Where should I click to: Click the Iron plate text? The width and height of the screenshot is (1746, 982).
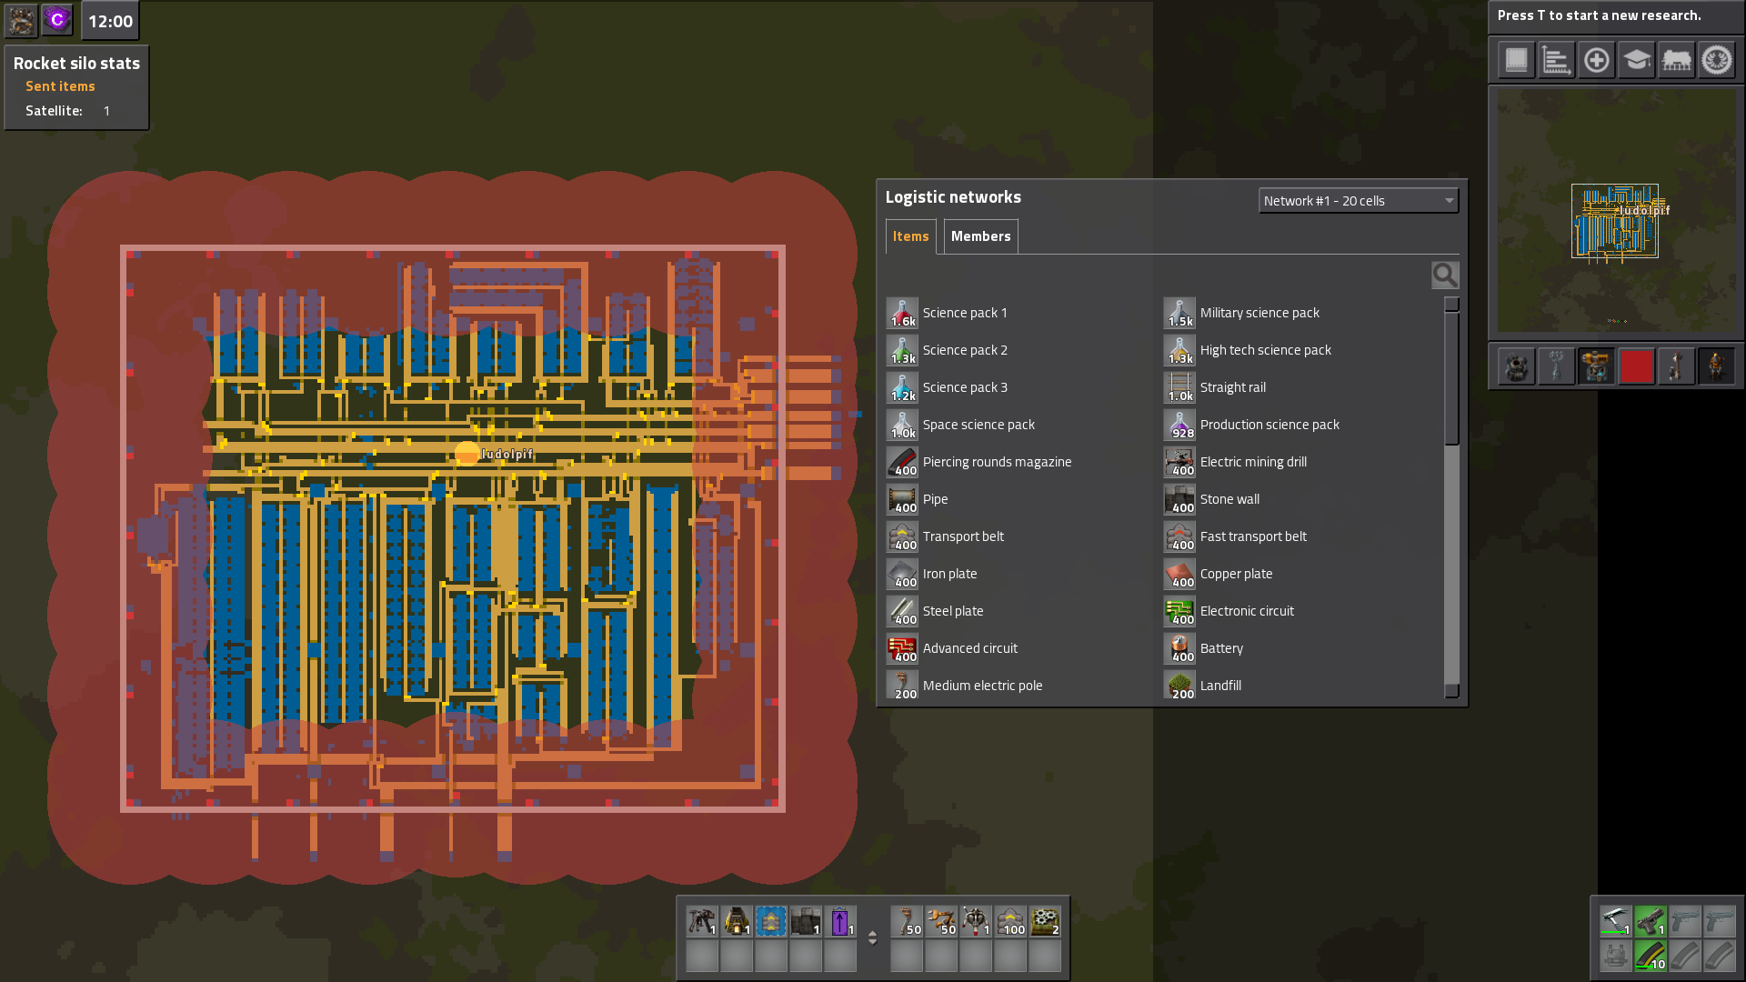coord(949,574)
